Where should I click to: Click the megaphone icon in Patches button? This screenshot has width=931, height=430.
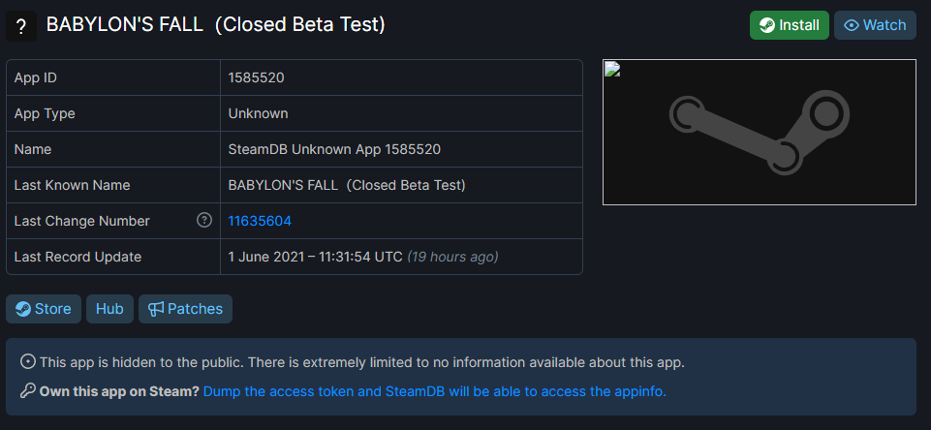click(156, 309)
